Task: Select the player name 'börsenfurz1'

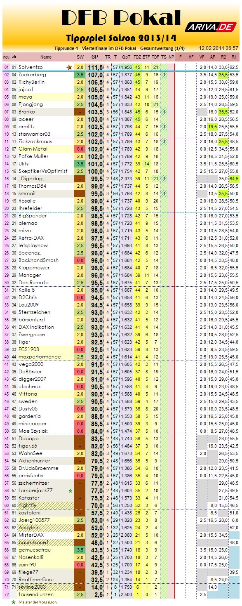Action: (x=33, y=320)
